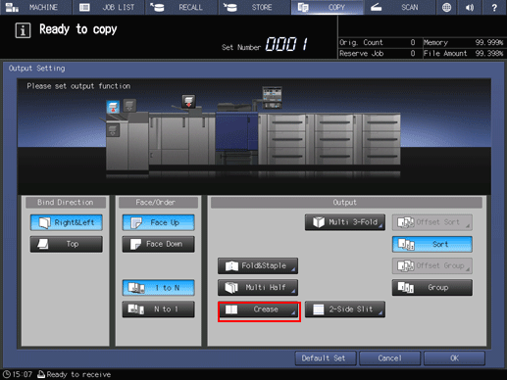
Task: Go to the SCAN tab
Action: [x=399, y=7]
